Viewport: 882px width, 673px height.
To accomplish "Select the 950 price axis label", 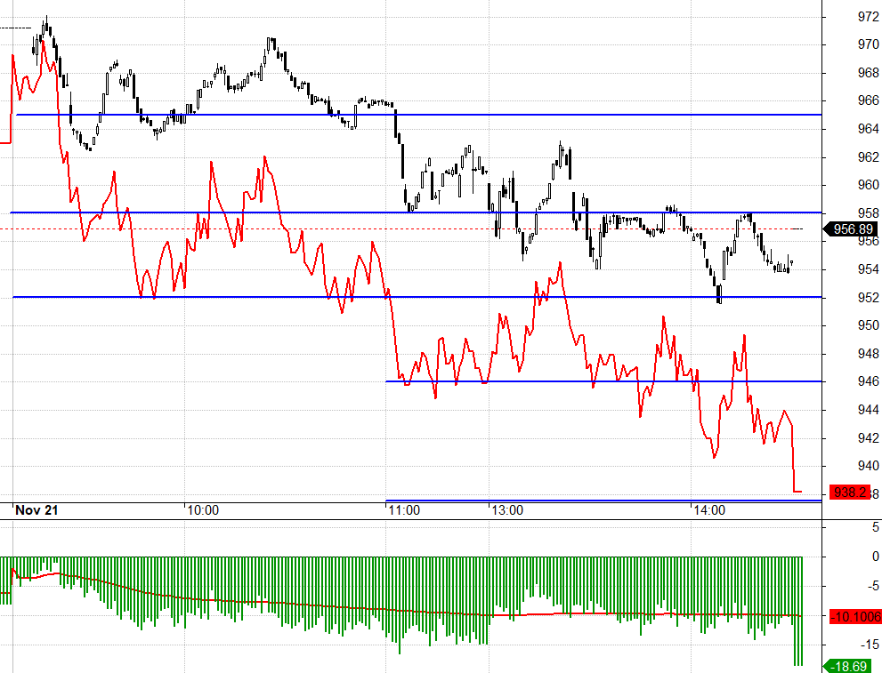I will tap(868, 325).
